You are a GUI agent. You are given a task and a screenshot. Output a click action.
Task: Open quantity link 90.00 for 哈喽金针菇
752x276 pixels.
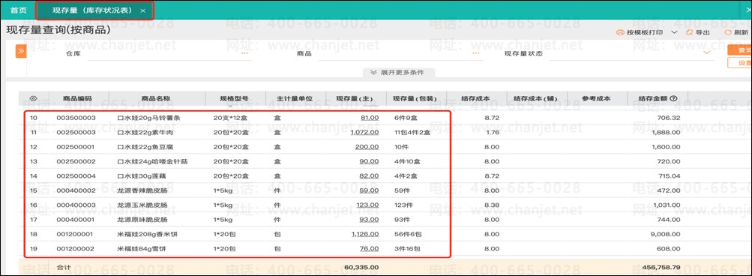coord(370,161)
